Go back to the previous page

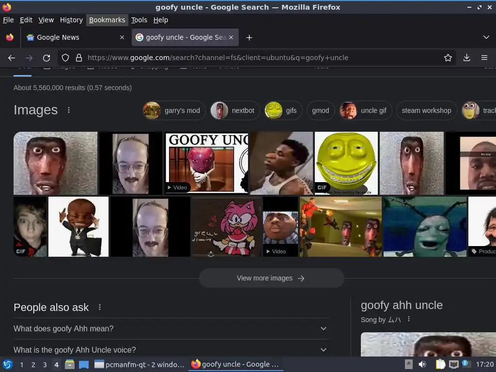(x=12, y=58)
